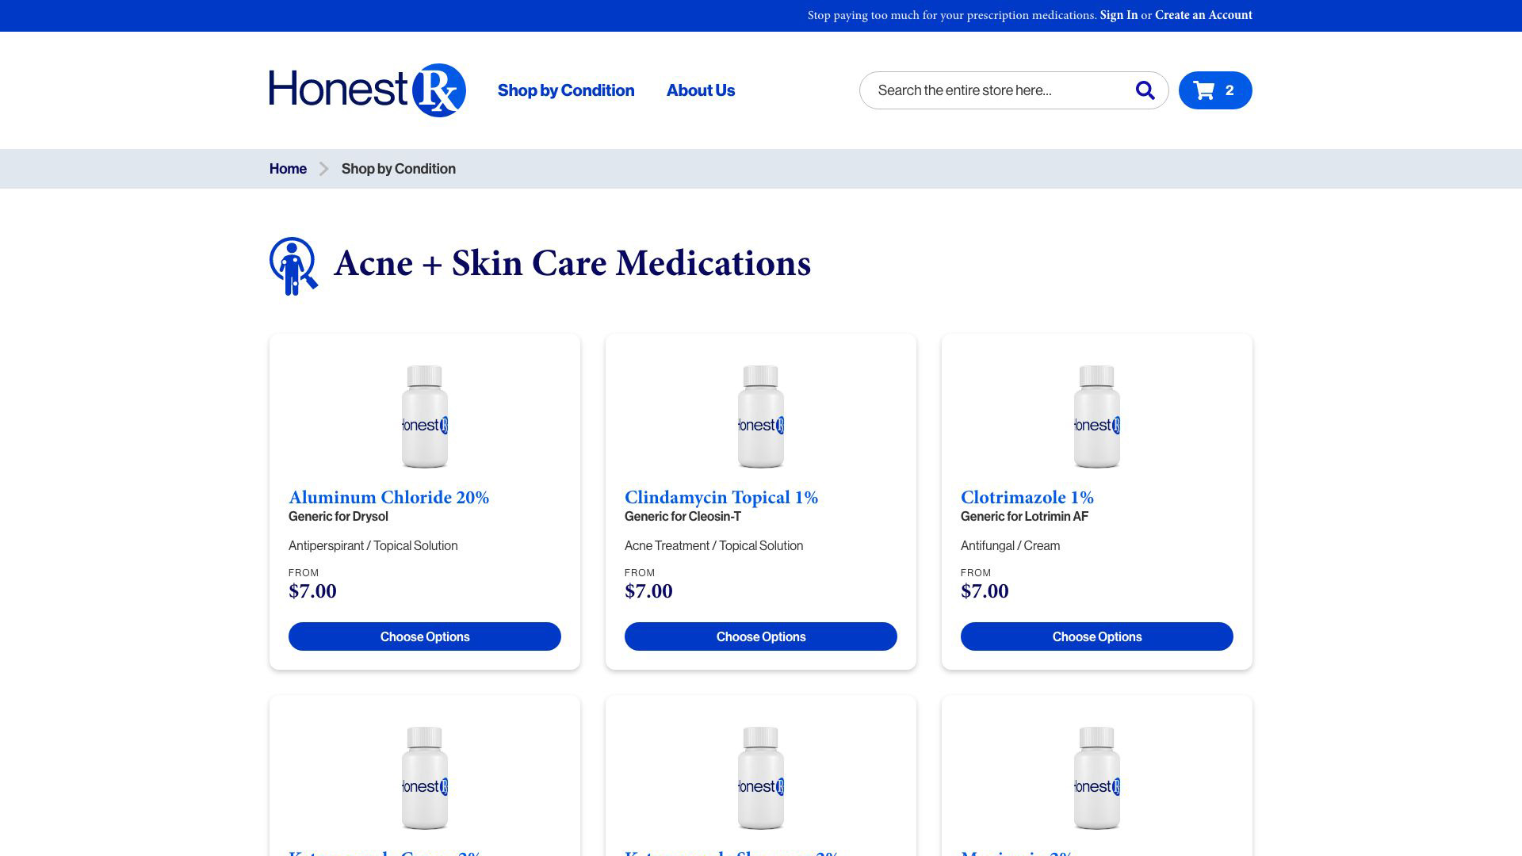Screen dimensions: 1522x856
Task: Open Aluminum Chloride 20% product title
Action: pos(388,497)
